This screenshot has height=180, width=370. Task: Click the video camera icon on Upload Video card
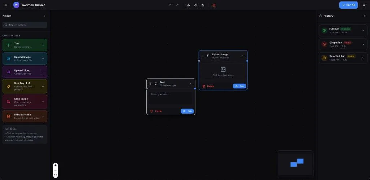(x=9, y=72)
